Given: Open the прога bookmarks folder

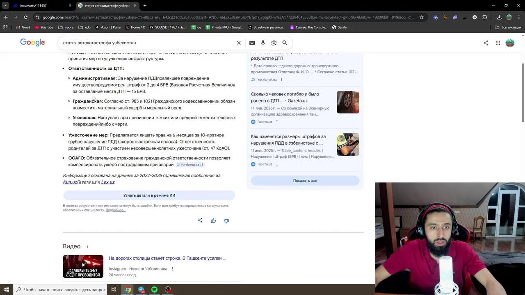Looking at the screenshot, I should [66, 27].
